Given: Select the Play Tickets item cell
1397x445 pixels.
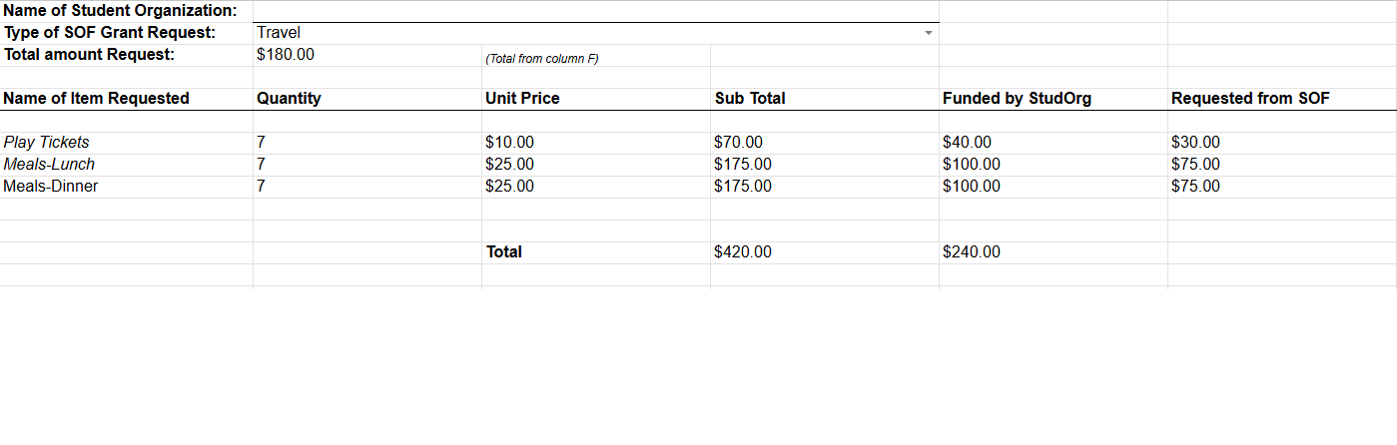Looking at the screenshot, I should tap(127, 143).
